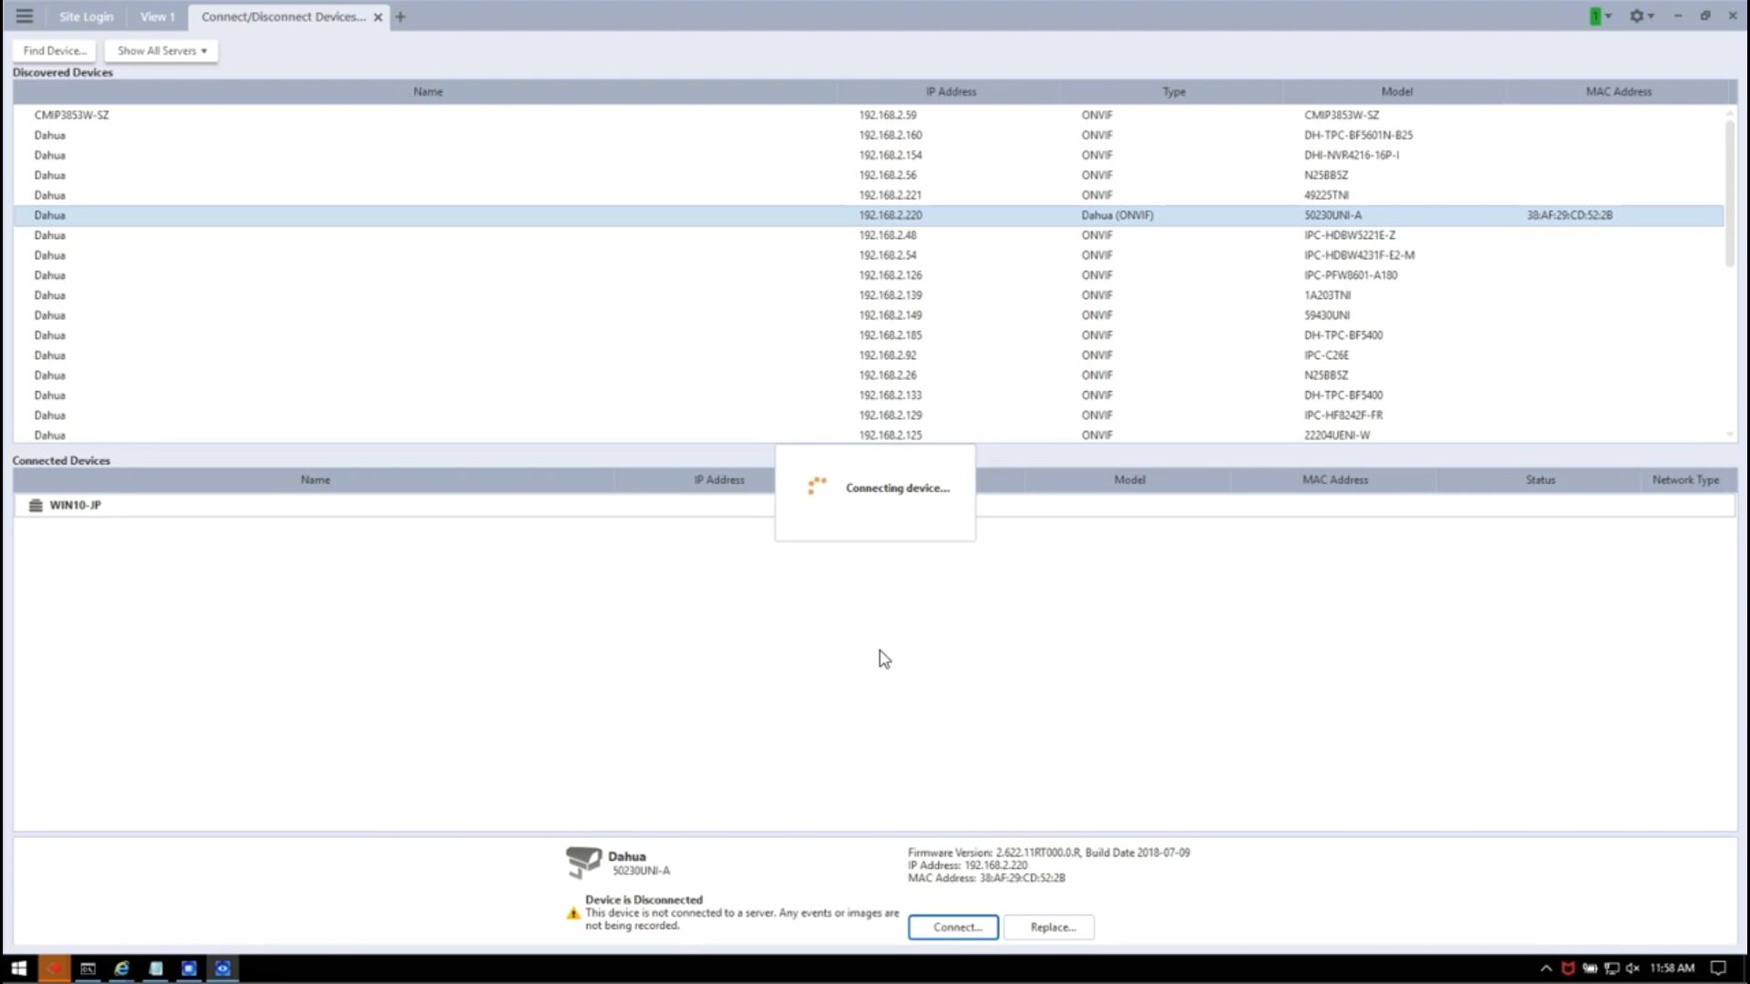
Task: Open the hamburger main menu
Action: pos(25,16)
